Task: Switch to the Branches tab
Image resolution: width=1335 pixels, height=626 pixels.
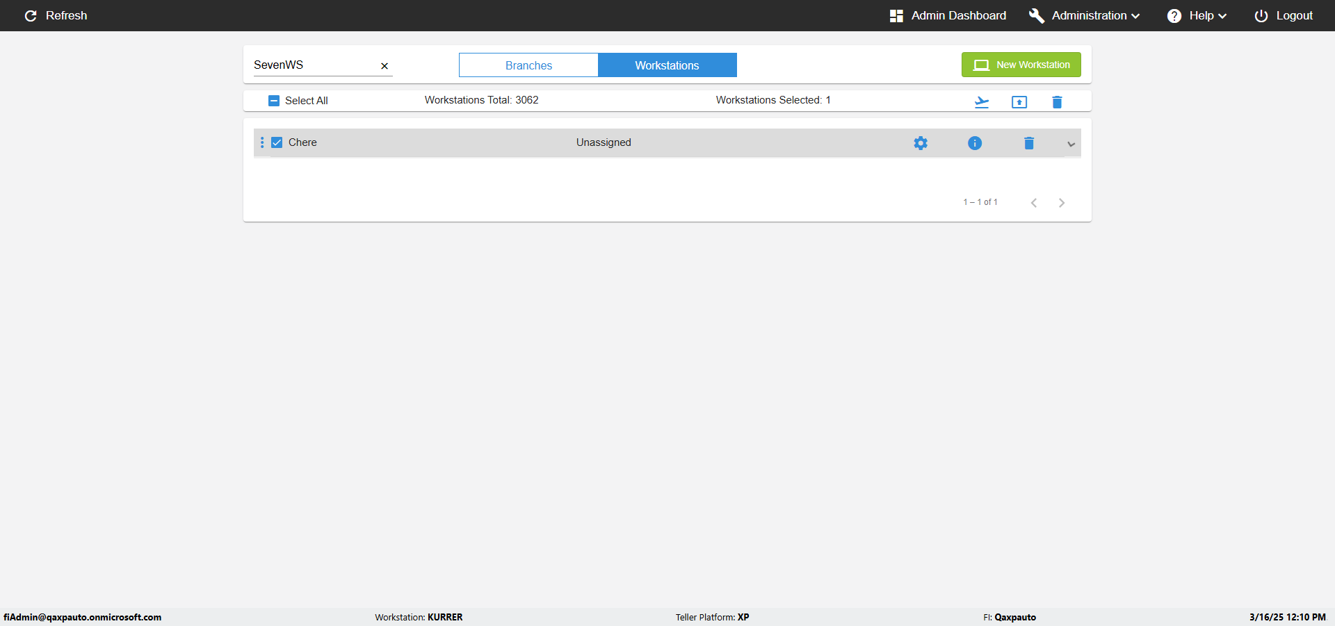Action: pyautogui.click(x=528, y=65)
